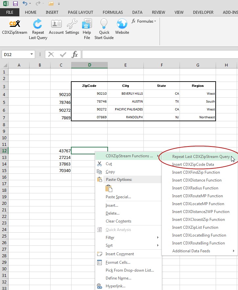Image resolution: width=238 pixels, height=290 pixels.
Task: Open the Undo history dropdown arrow
Action: (30, 4)
